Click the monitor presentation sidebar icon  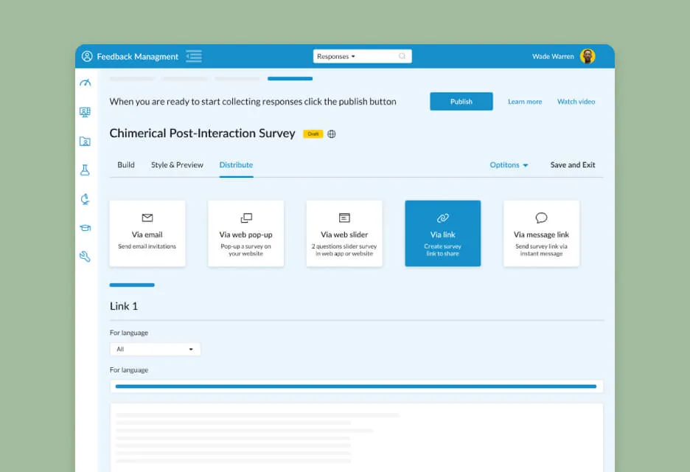86,112
